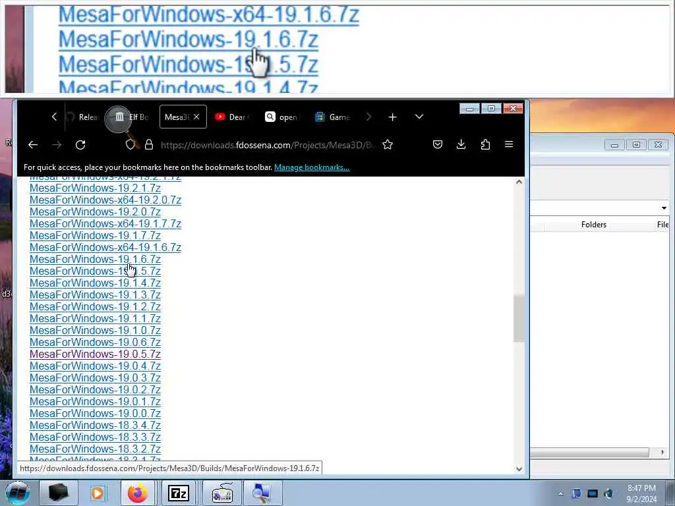Download MesaForWindows-19.2.1.7z
This screenshot has width=675, height=506.
[x=95, y=188]
